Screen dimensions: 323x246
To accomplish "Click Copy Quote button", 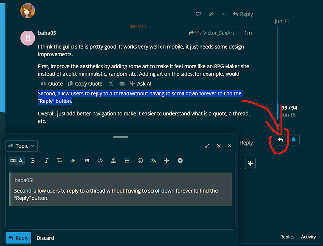I will 86,84.
